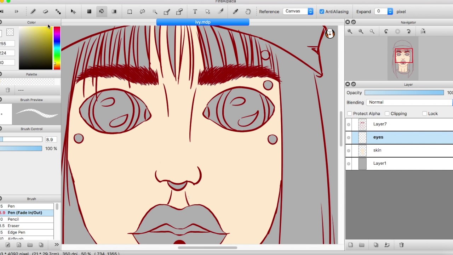This screenshot has height=255, width=453.
Task: Switch to the ivy.mdp document tab
Action: 203,22
